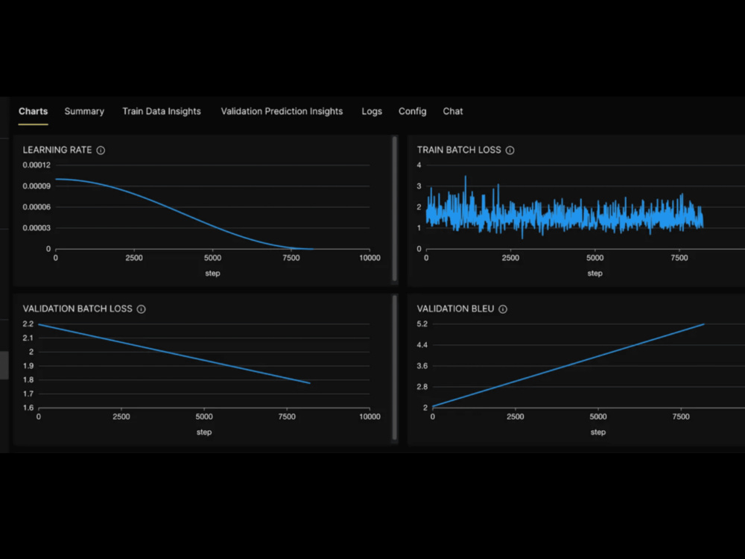The image size is (745, 559).
Task: Click the step label under Train Batch Loss chart
Action: [595, 274]
